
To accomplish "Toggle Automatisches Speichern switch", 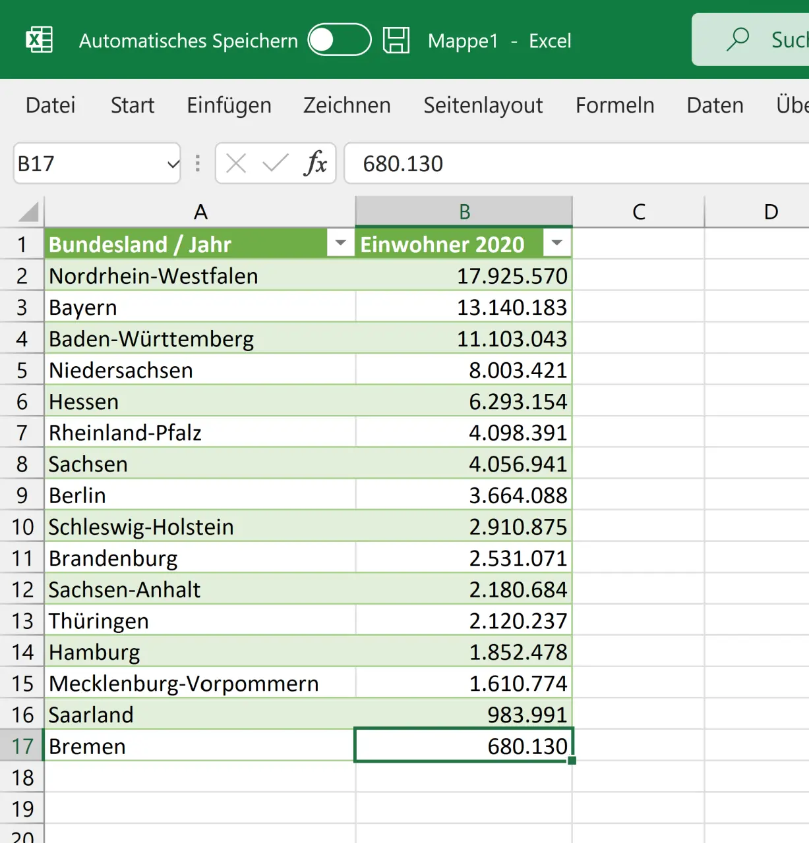I will (339, 40).
